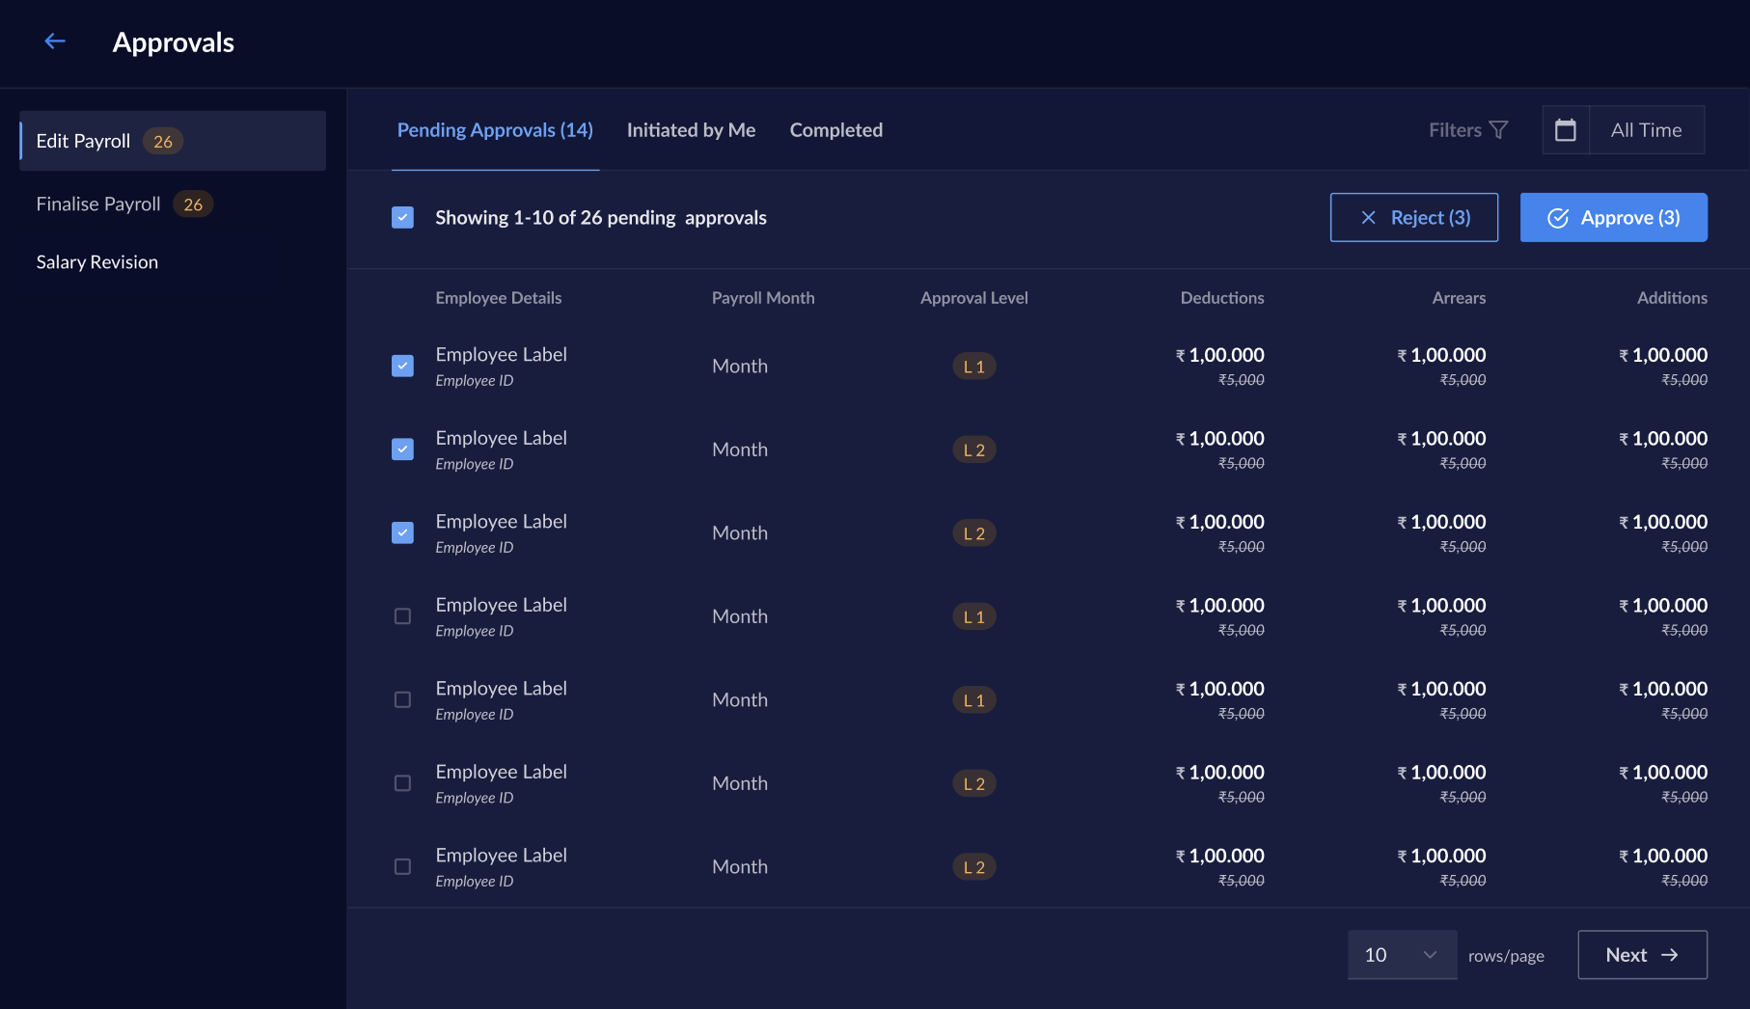Screen dimensions: 1750x1009
Task: Click the Deductions column header
Action: click(1221, 298)
